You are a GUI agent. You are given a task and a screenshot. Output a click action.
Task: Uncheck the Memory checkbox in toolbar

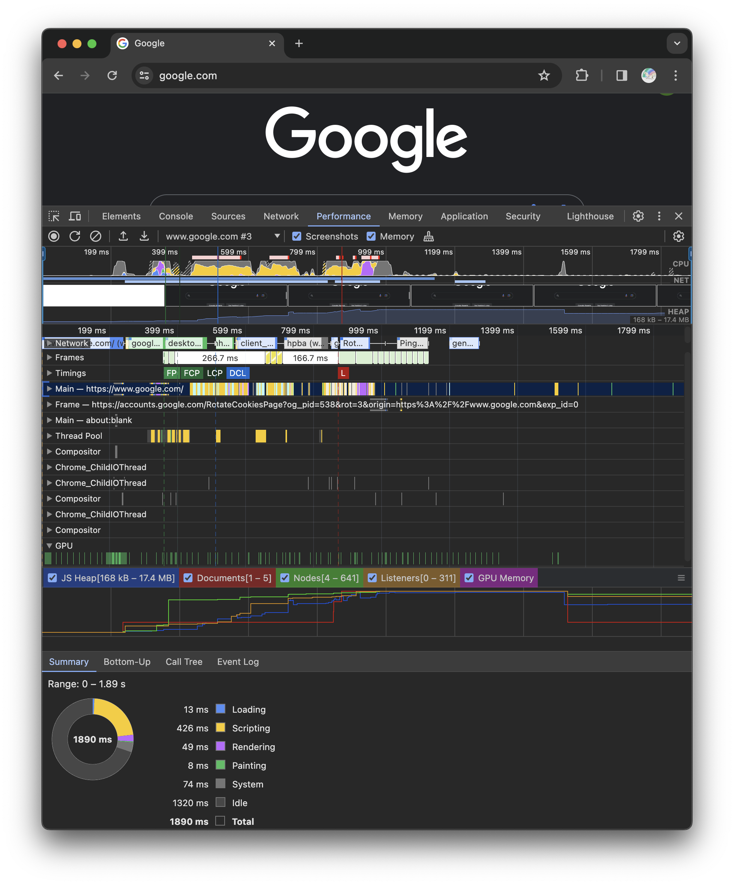pos(371,237)
